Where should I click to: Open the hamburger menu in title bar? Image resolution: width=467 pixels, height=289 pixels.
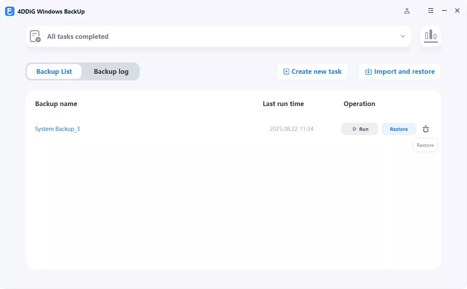point(431,11)
